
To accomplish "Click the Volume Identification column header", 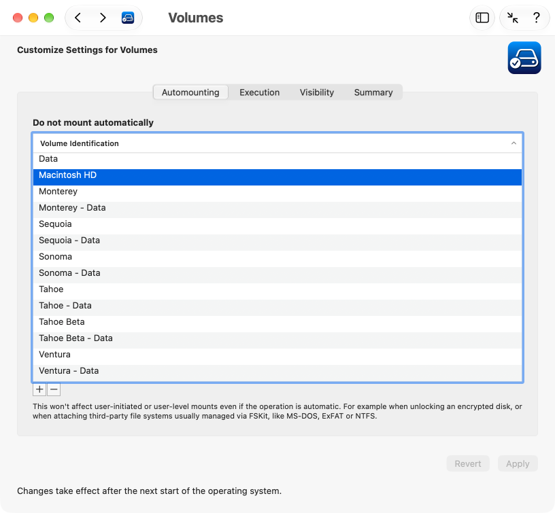I will (x=277, y=143).
